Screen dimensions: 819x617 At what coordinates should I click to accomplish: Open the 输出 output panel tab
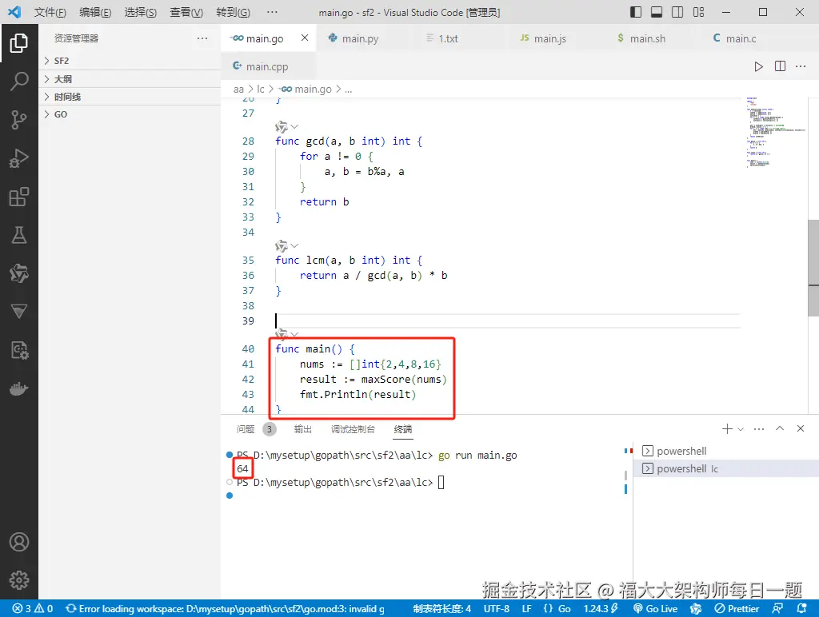point(303,429)
